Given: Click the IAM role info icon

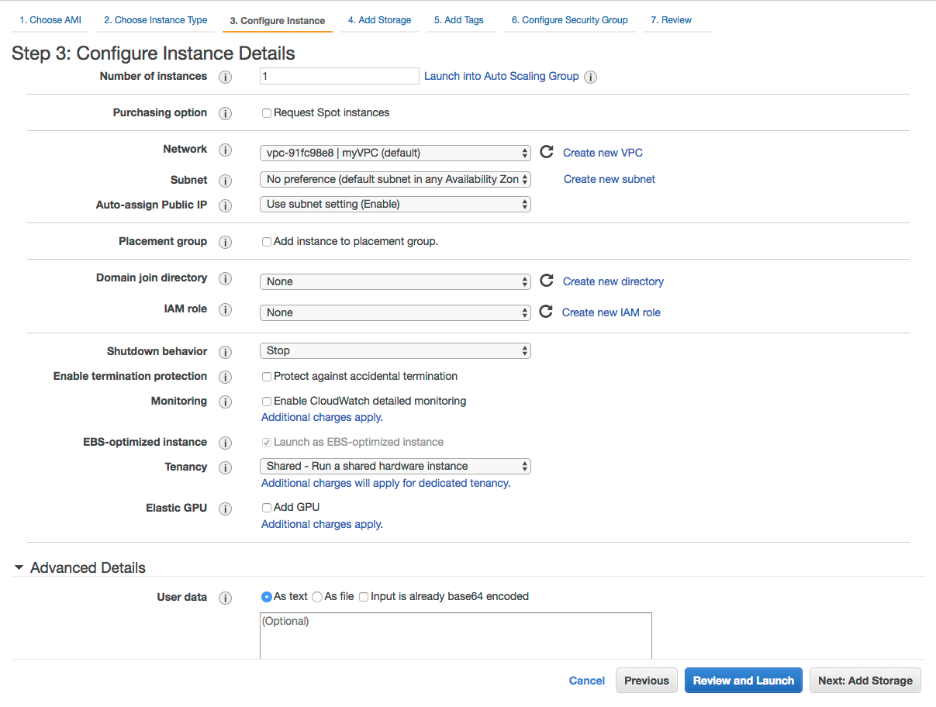Looking at the screenshot, I should point(226,309).
